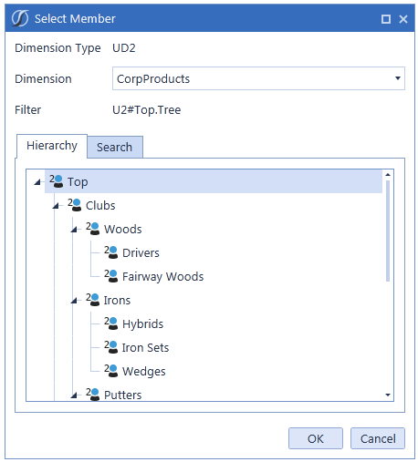Image resolution: width=418 pixels, height=462 pixels.
Task: Click the member icon beside Top
Action: (57, 181)
